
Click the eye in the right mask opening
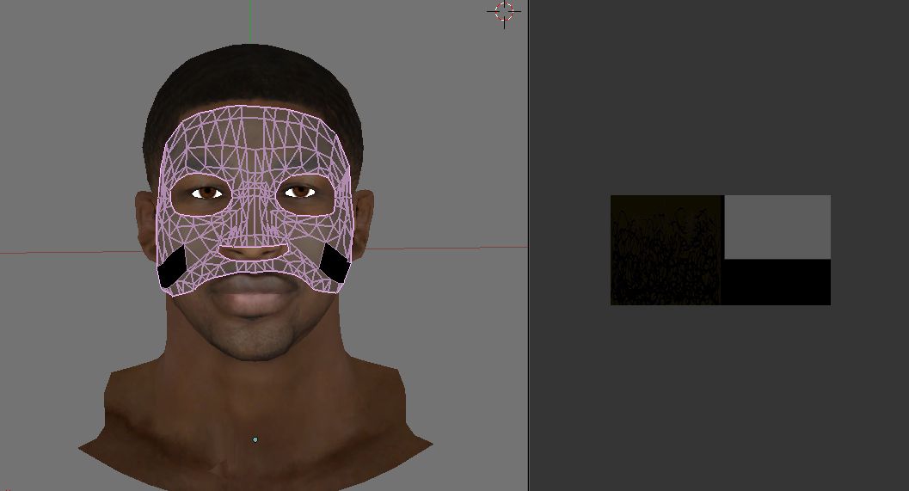298,192
